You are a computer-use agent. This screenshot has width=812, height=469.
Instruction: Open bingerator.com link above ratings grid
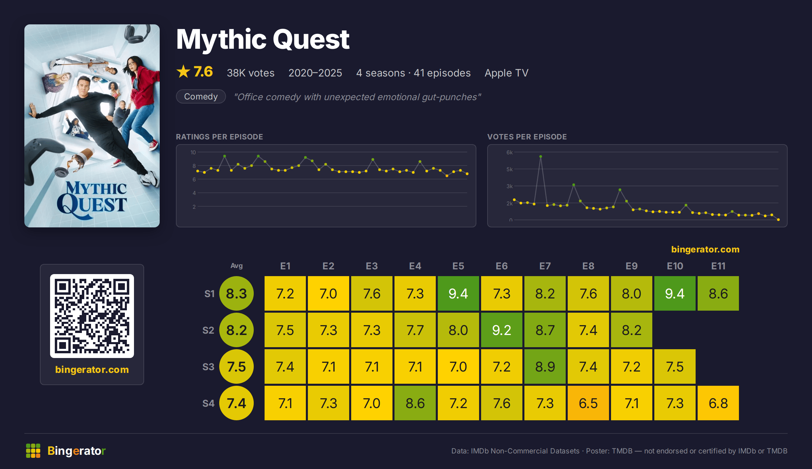tap(705, 249)
